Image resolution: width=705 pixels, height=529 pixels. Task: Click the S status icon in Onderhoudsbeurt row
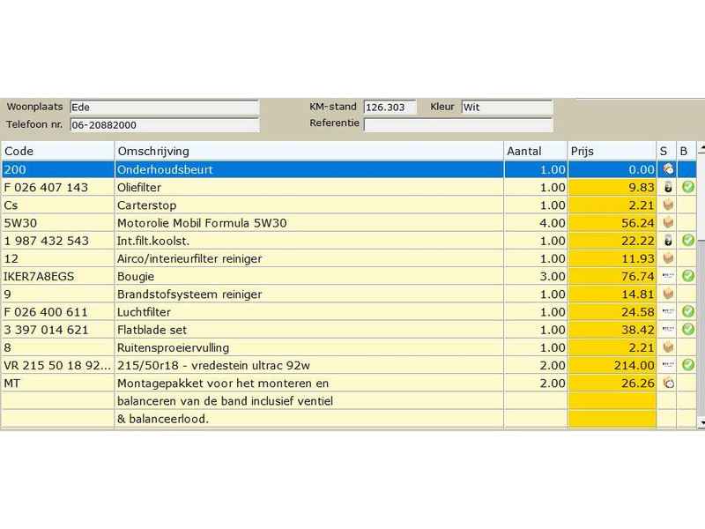click(668, 169)
